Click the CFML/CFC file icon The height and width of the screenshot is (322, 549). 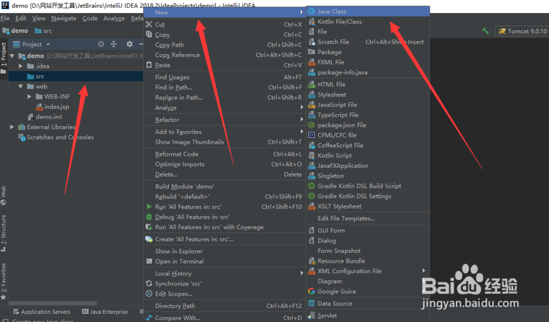tap(311, 135)
